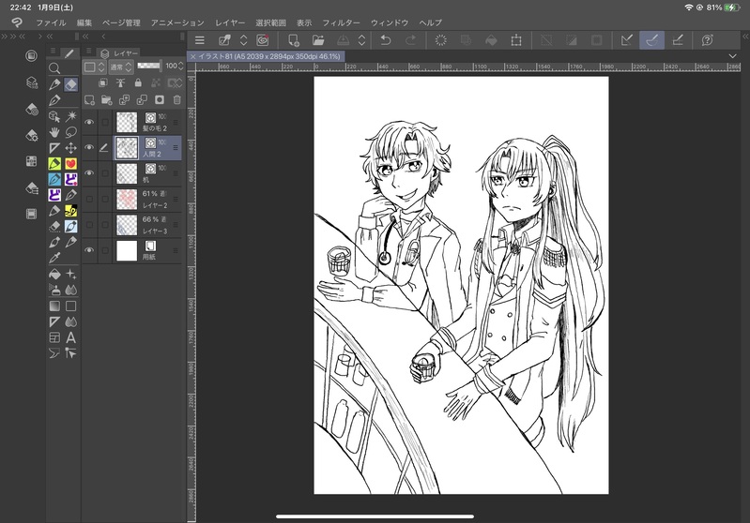Viewport: 750px width, 523px height.
Task: Select the Eraser tool in tool palette
Action: tap(70, 84)
